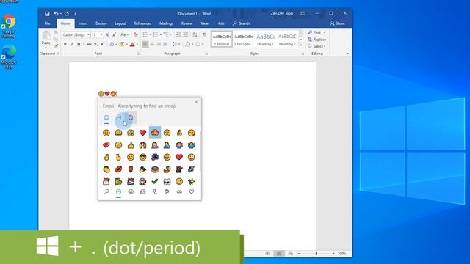Open the Customize Quick Access Toolbar arrow
Image resolution: width=470 pixels, height=264 pixels.
(75, 14)
